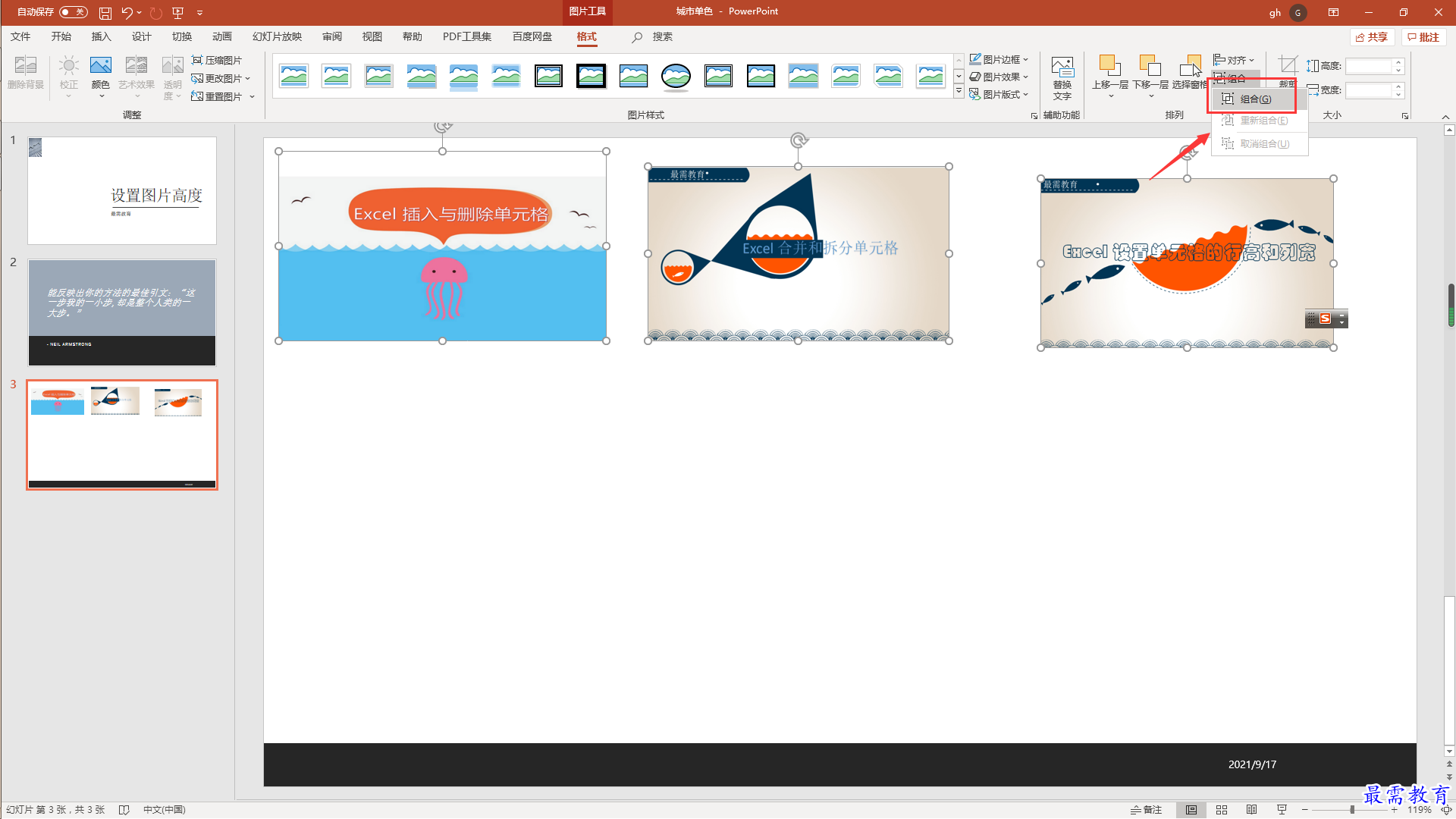Open the Slide Show (幻灯片放映) tab

pos(277,37)
